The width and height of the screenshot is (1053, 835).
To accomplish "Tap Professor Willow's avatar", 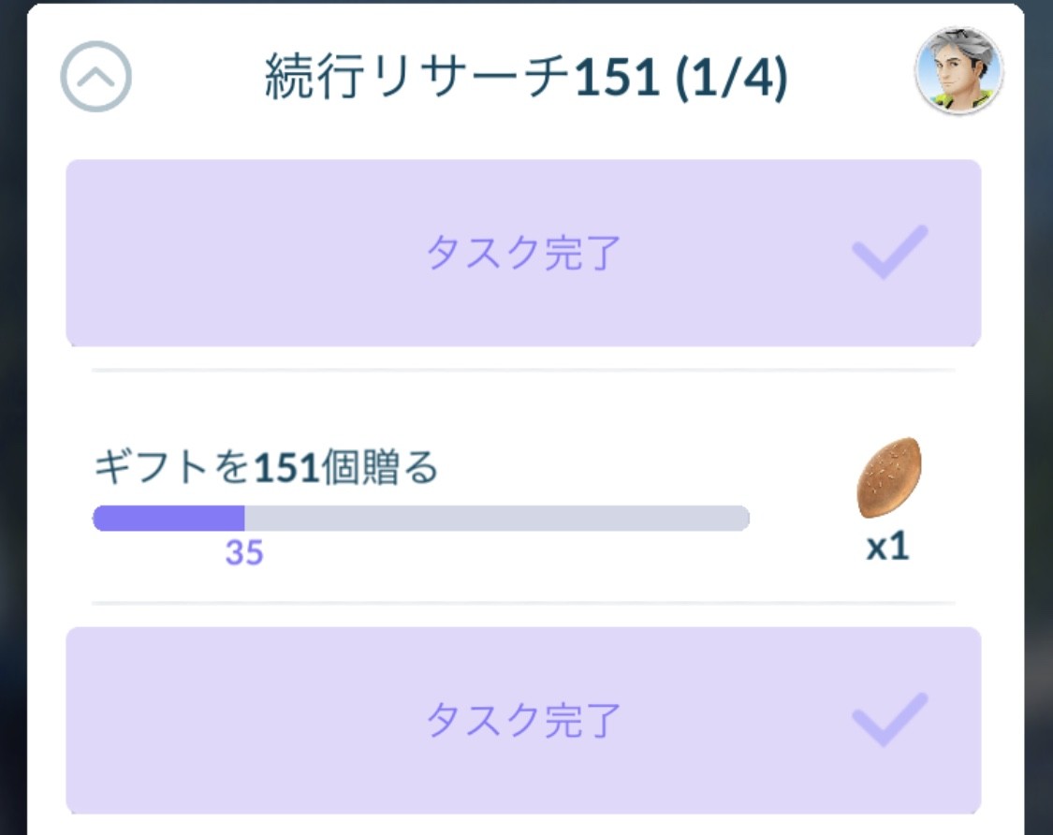I will click(x=958, y=71).
